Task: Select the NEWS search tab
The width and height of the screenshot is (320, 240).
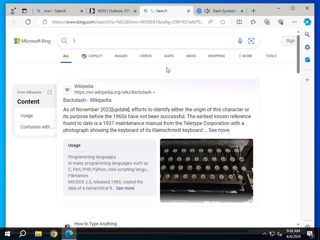Action: (x=191, y=56)
